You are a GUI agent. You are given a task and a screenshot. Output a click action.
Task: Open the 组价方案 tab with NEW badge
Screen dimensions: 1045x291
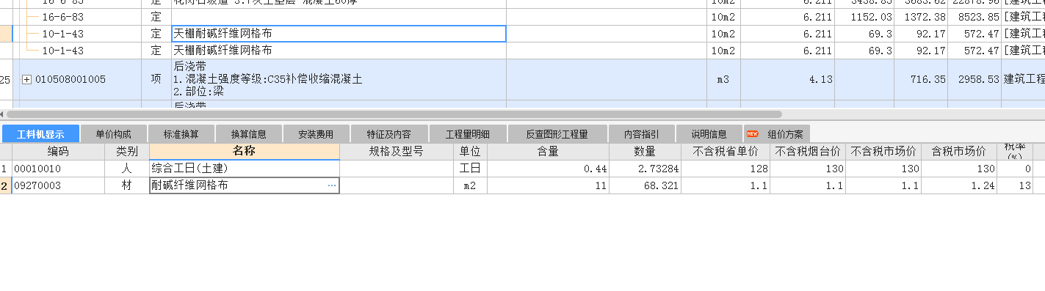coord(777,134)
